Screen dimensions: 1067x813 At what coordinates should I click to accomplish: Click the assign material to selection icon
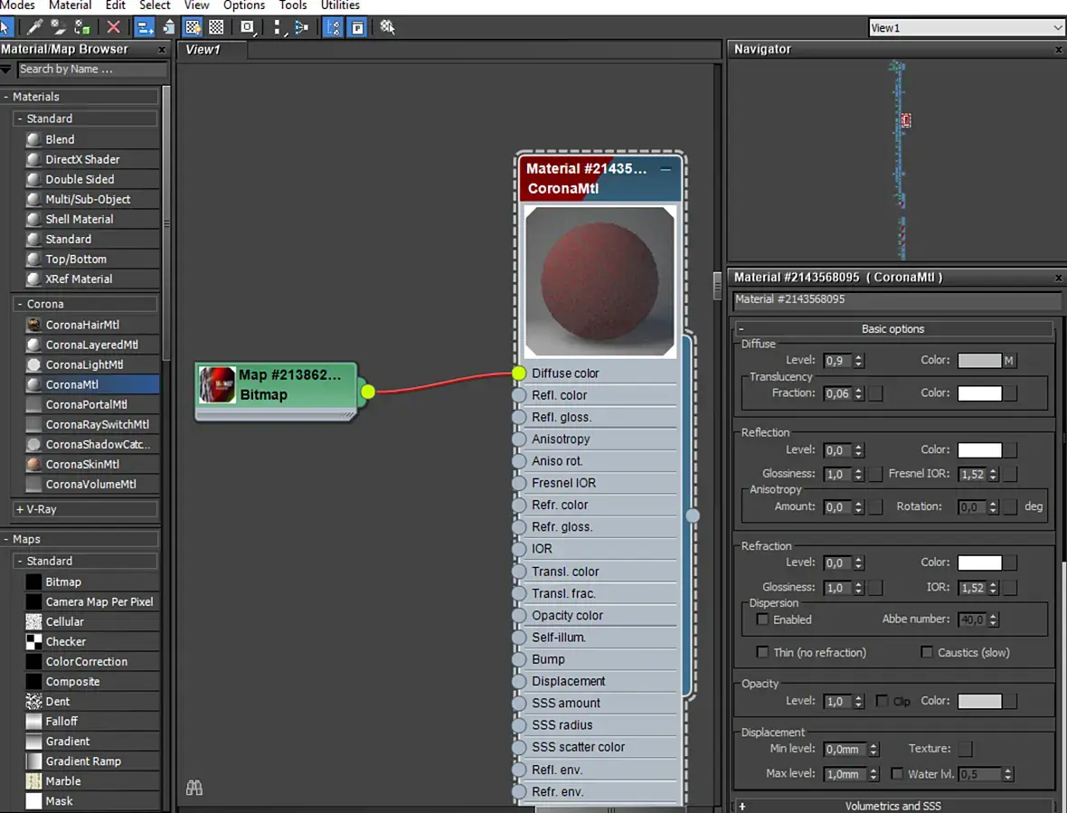(82, 27)
